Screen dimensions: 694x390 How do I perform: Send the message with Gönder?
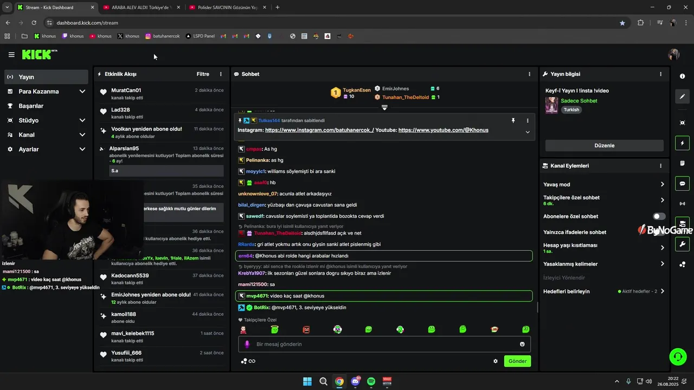point(517,361)
